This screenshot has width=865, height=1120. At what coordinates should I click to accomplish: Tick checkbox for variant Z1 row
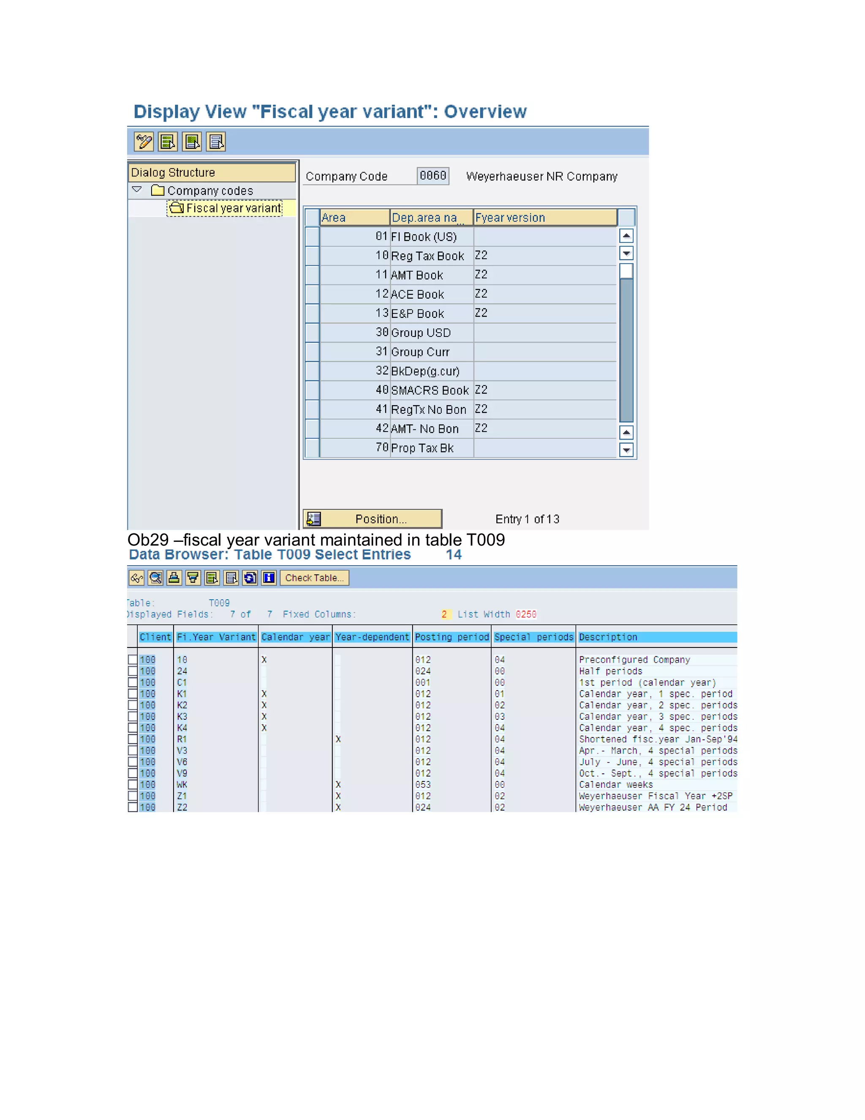click(133, 795)
